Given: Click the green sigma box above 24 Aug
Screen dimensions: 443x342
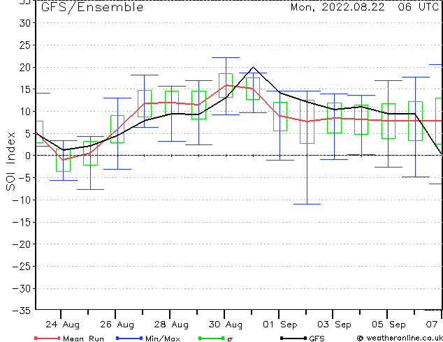Looking at the screenshot, I should coord(64,160).
